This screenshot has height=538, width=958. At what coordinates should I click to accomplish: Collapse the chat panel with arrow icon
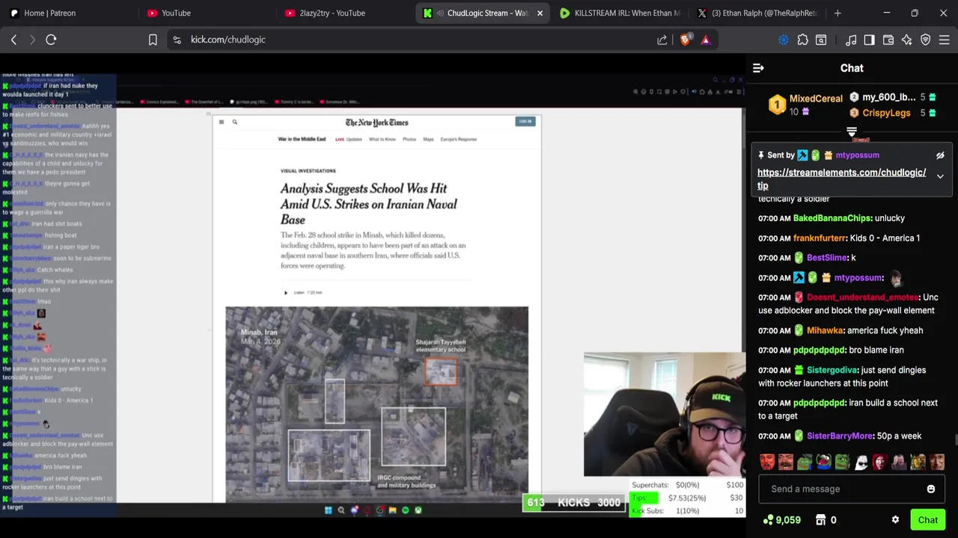pos(758,68)
